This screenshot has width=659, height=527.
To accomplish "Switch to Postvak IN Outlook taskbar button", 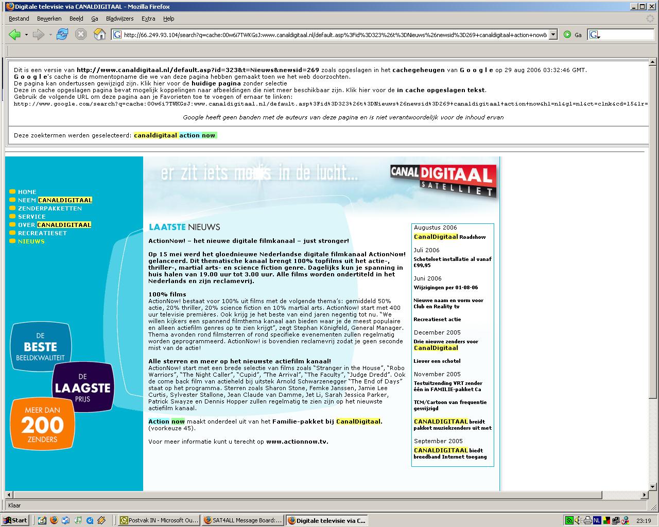I will (x=159, y=520).
